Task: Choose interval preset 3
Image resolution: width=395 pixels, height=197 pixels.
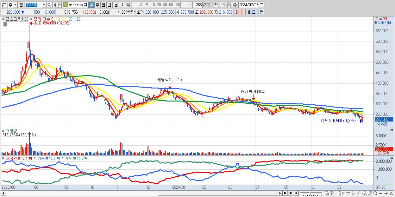Action: tap(141, 5)
